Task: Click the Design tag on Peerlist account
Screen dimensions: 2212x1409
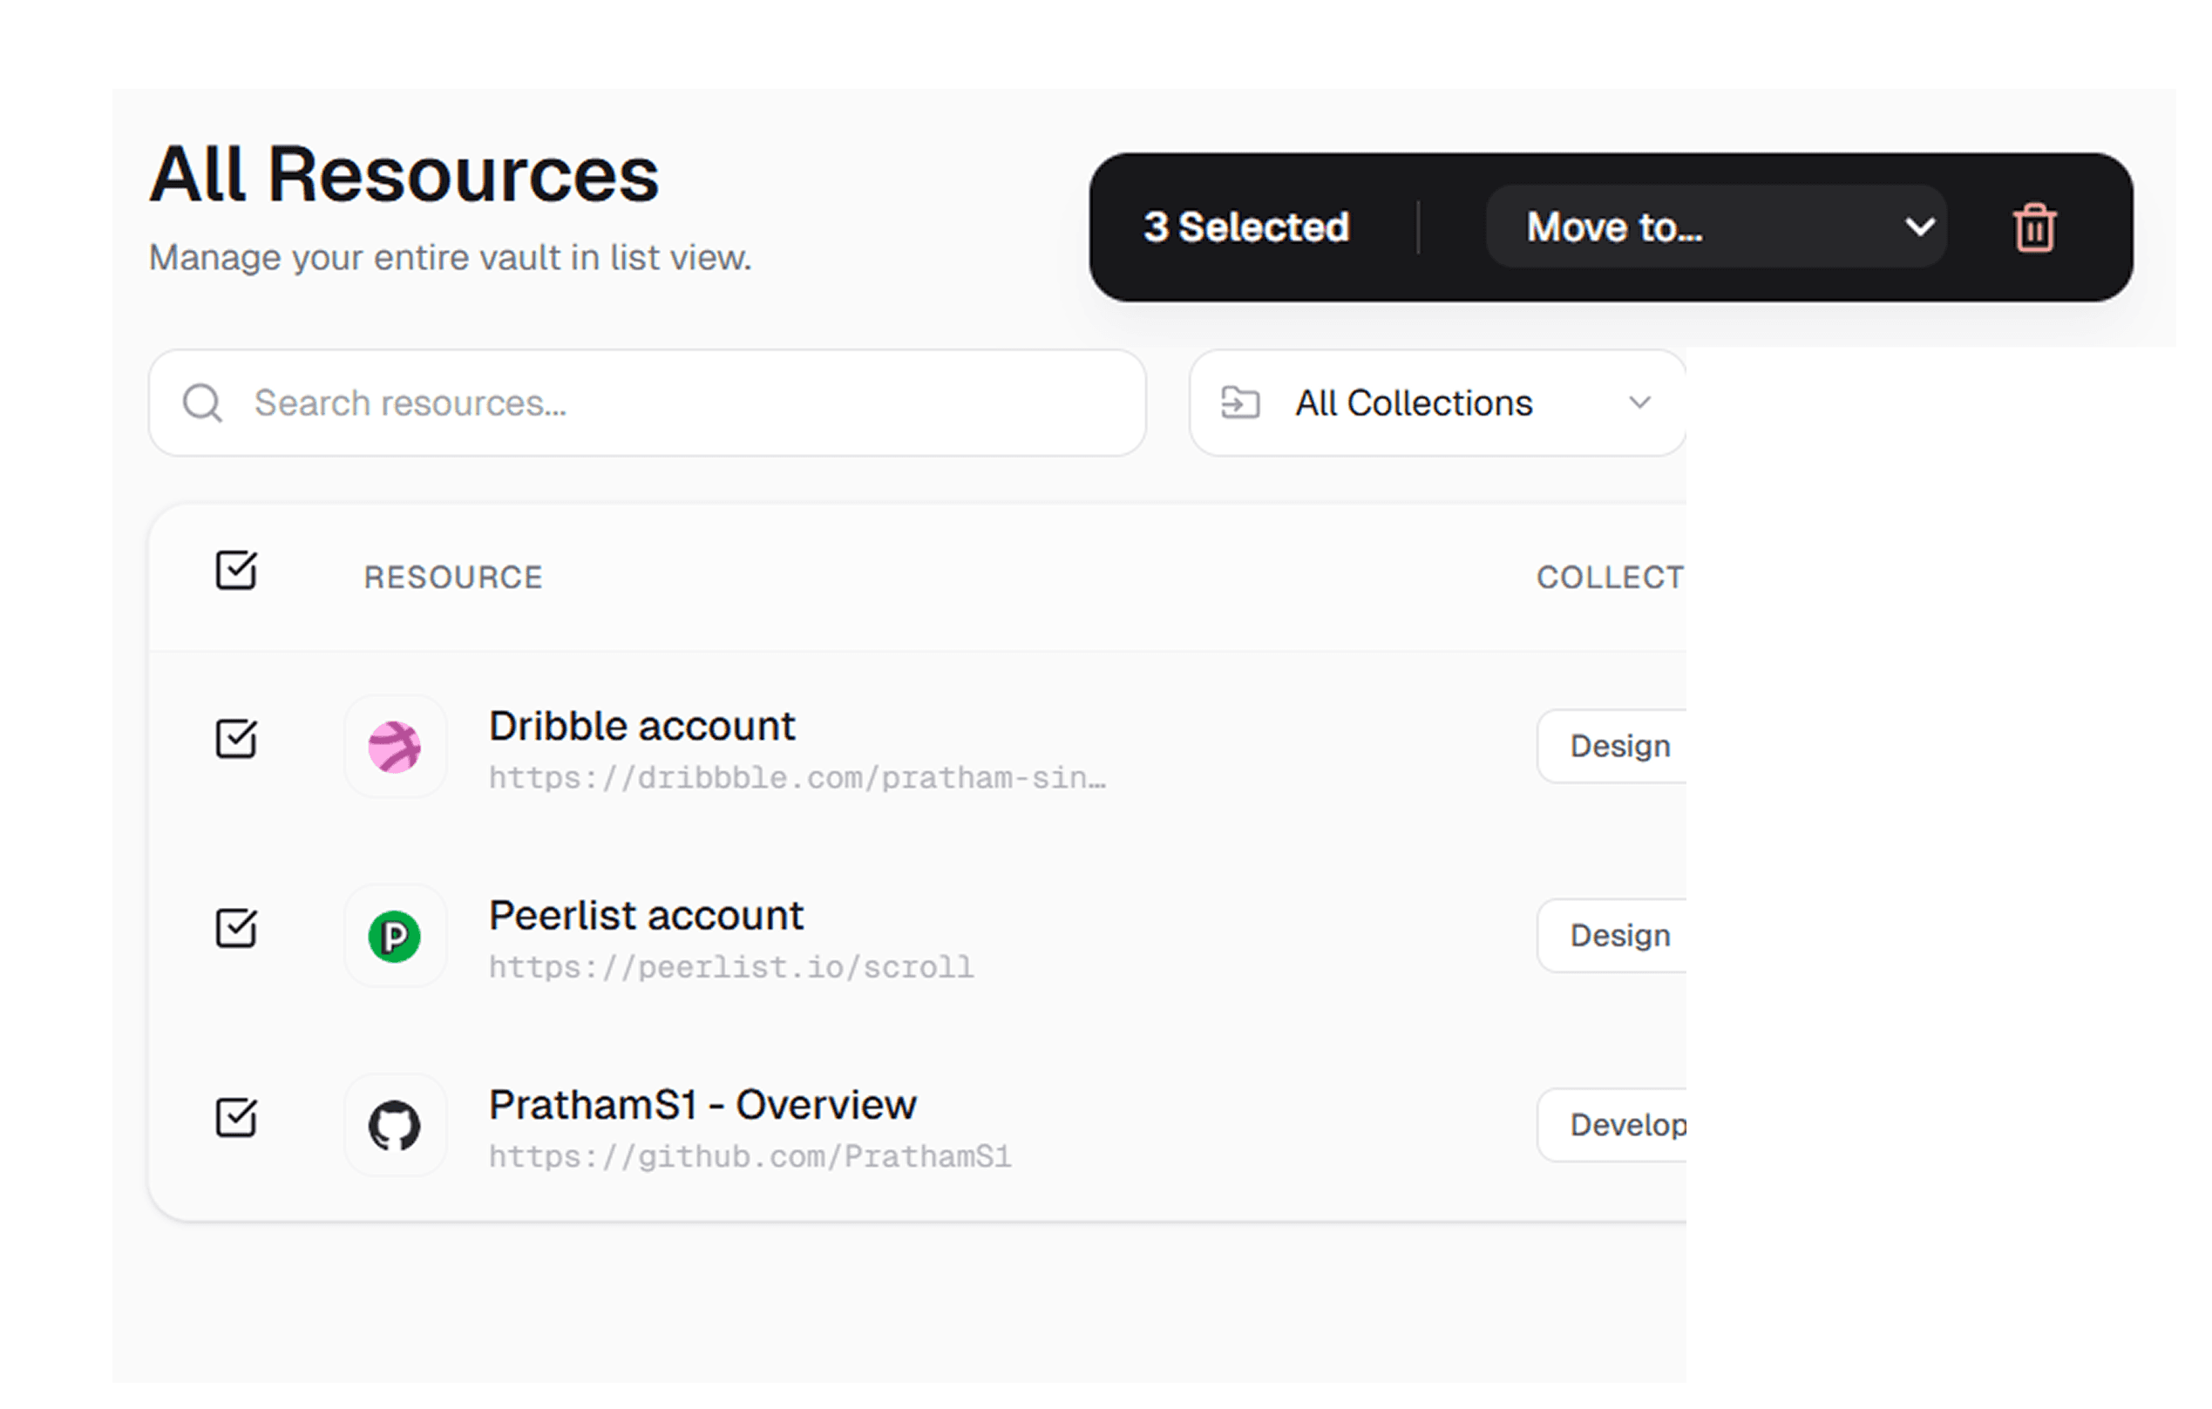Action: [1620, 935]
